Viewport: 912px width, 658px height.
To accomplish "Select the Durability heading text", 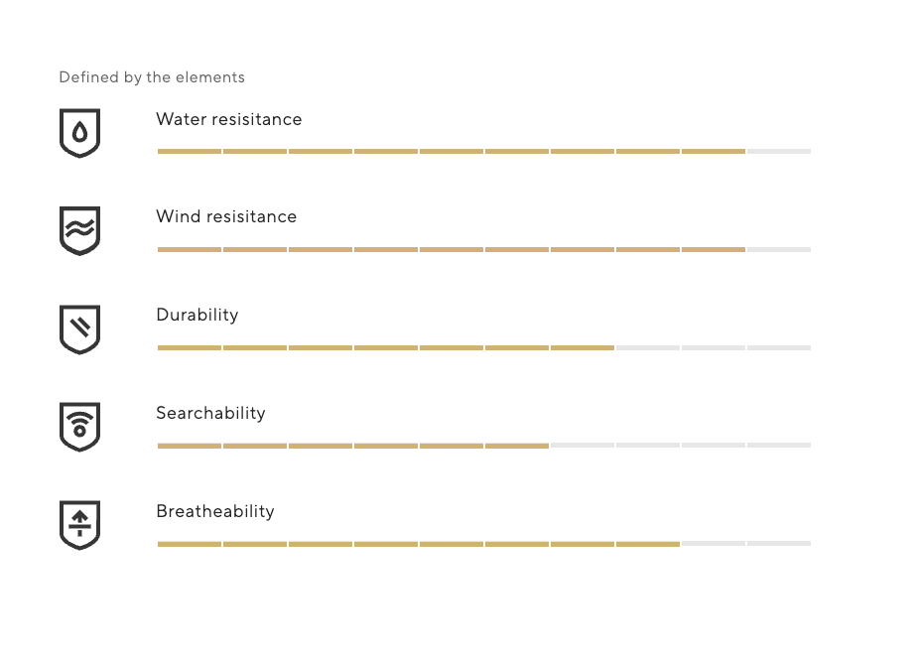I will click(197, 315).
